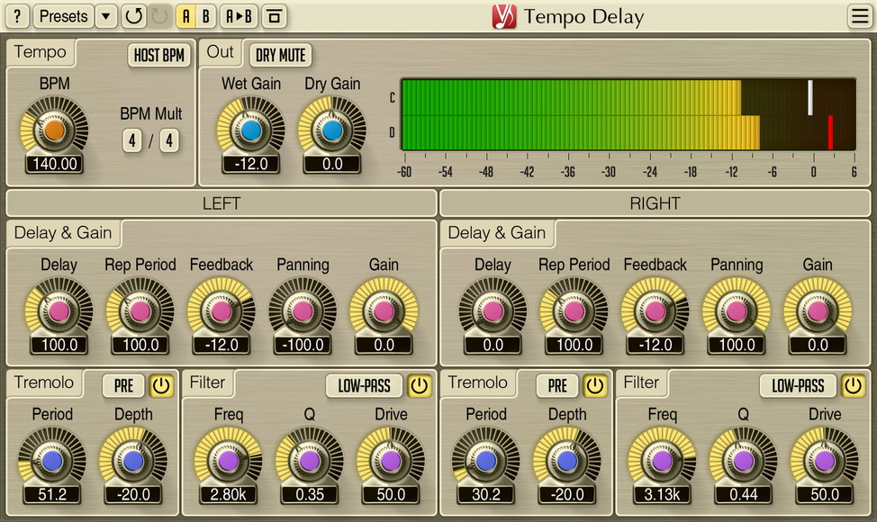Image resolution: width=877 pixels, height=522 pixels.
Task: Click the Left Filter Q knob
Action: click(x=310, y=461)
